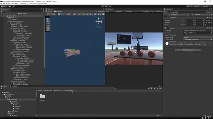Open version control settings gear icon
The width and height of the screenshot is (213, 119).
(13, 6)
